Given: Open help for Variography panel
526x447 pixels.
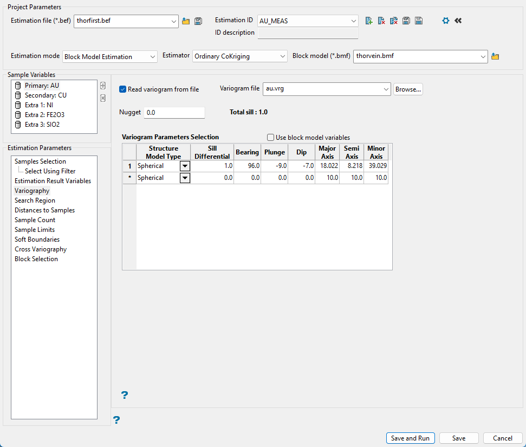Looking at the screenshot, I should 125,395.
